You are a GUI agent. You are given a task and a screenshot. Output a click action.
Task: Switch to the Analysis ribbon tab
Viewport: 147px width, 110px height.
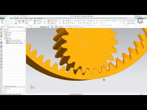[17, 18]
